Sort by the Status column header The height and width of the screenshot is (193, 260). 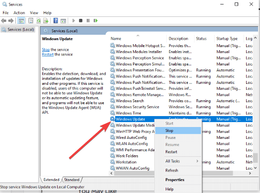tap(204, 39)
